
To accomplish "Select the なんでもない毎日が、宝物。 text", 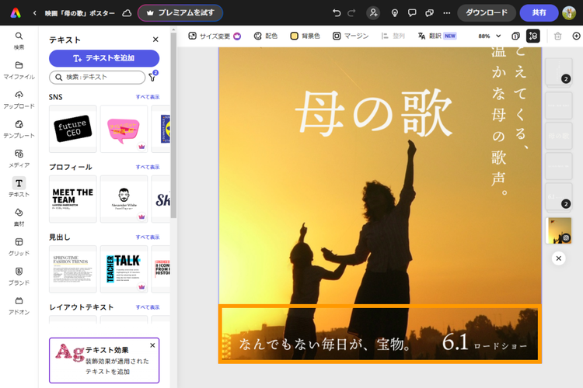I will (x=326, y=345).
